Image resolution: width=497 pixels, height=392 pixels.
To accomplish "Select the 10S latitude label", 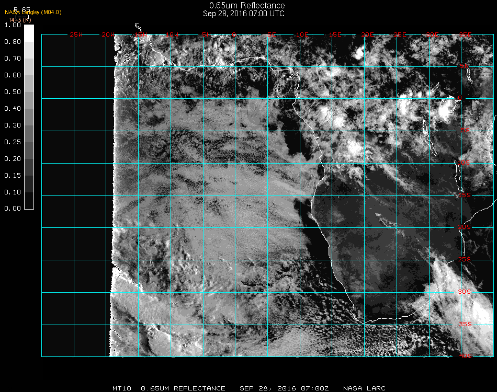I will [464, 163].
